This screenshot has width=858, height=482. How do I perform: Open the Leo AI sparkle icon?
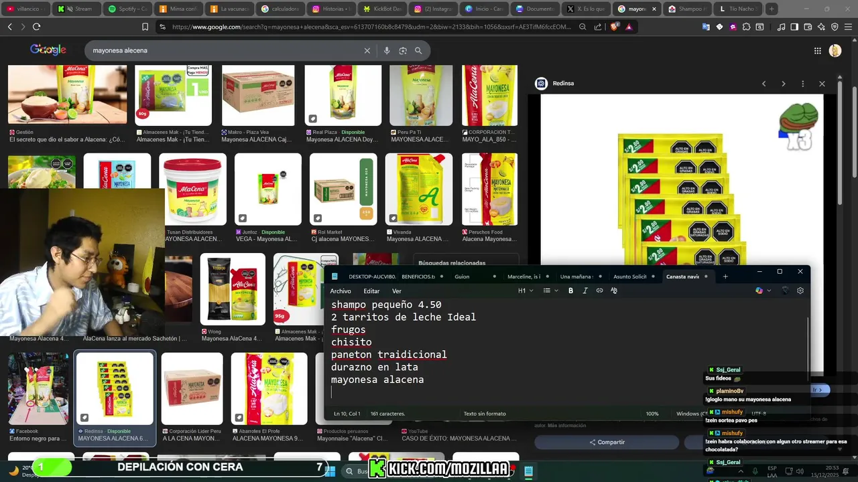821,27
